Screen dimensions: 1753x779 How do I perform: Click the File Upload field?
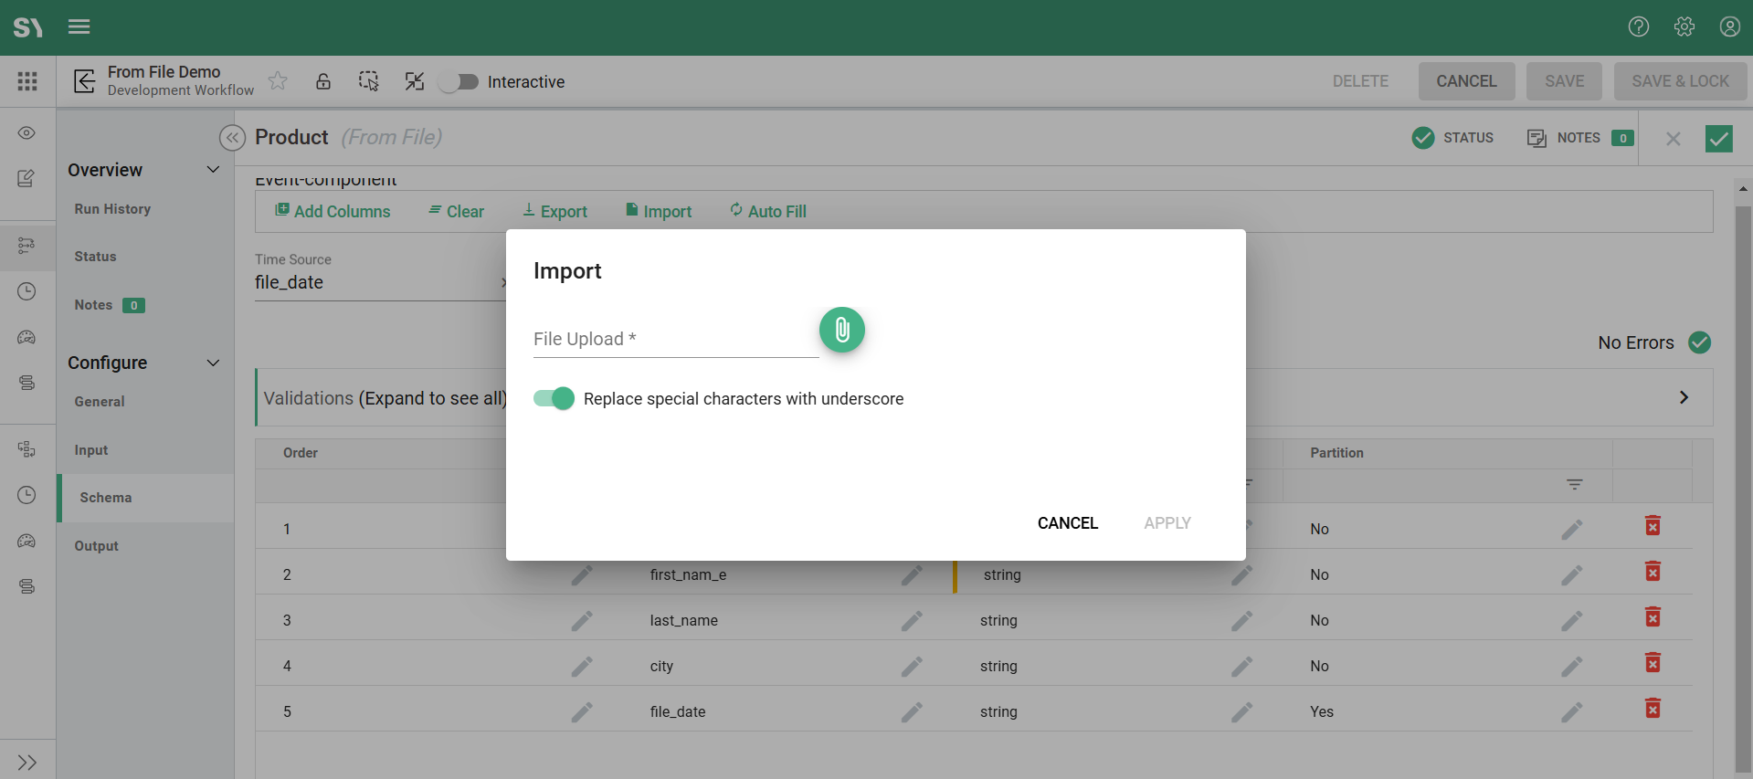[674, 340]
